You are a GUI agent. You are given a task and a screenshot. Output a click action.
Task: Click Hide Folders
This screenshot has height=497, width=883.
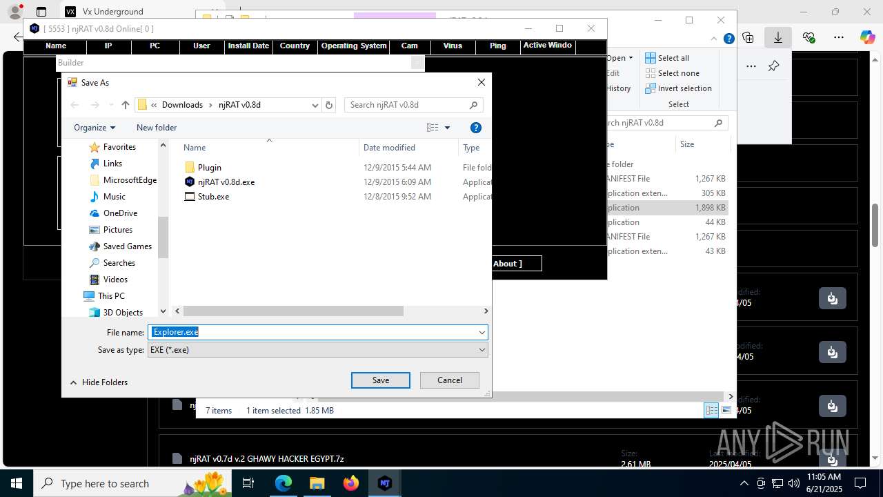tap(99, 382)
